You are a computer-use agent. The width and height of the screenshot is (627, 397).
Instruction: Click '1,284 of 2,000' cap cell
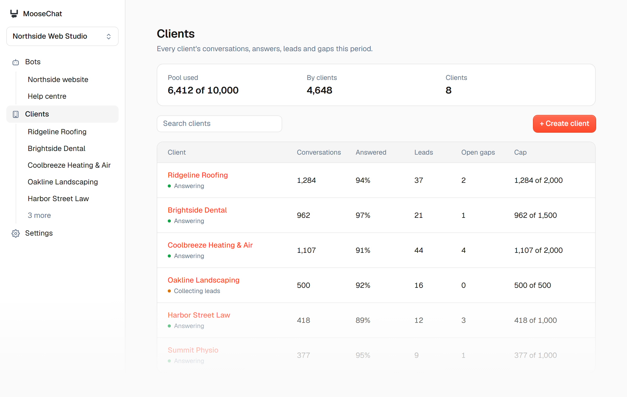(x=538, y=180)
